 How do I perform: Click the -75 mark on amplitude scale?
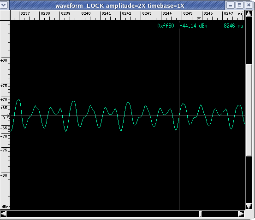coord(4,150)
